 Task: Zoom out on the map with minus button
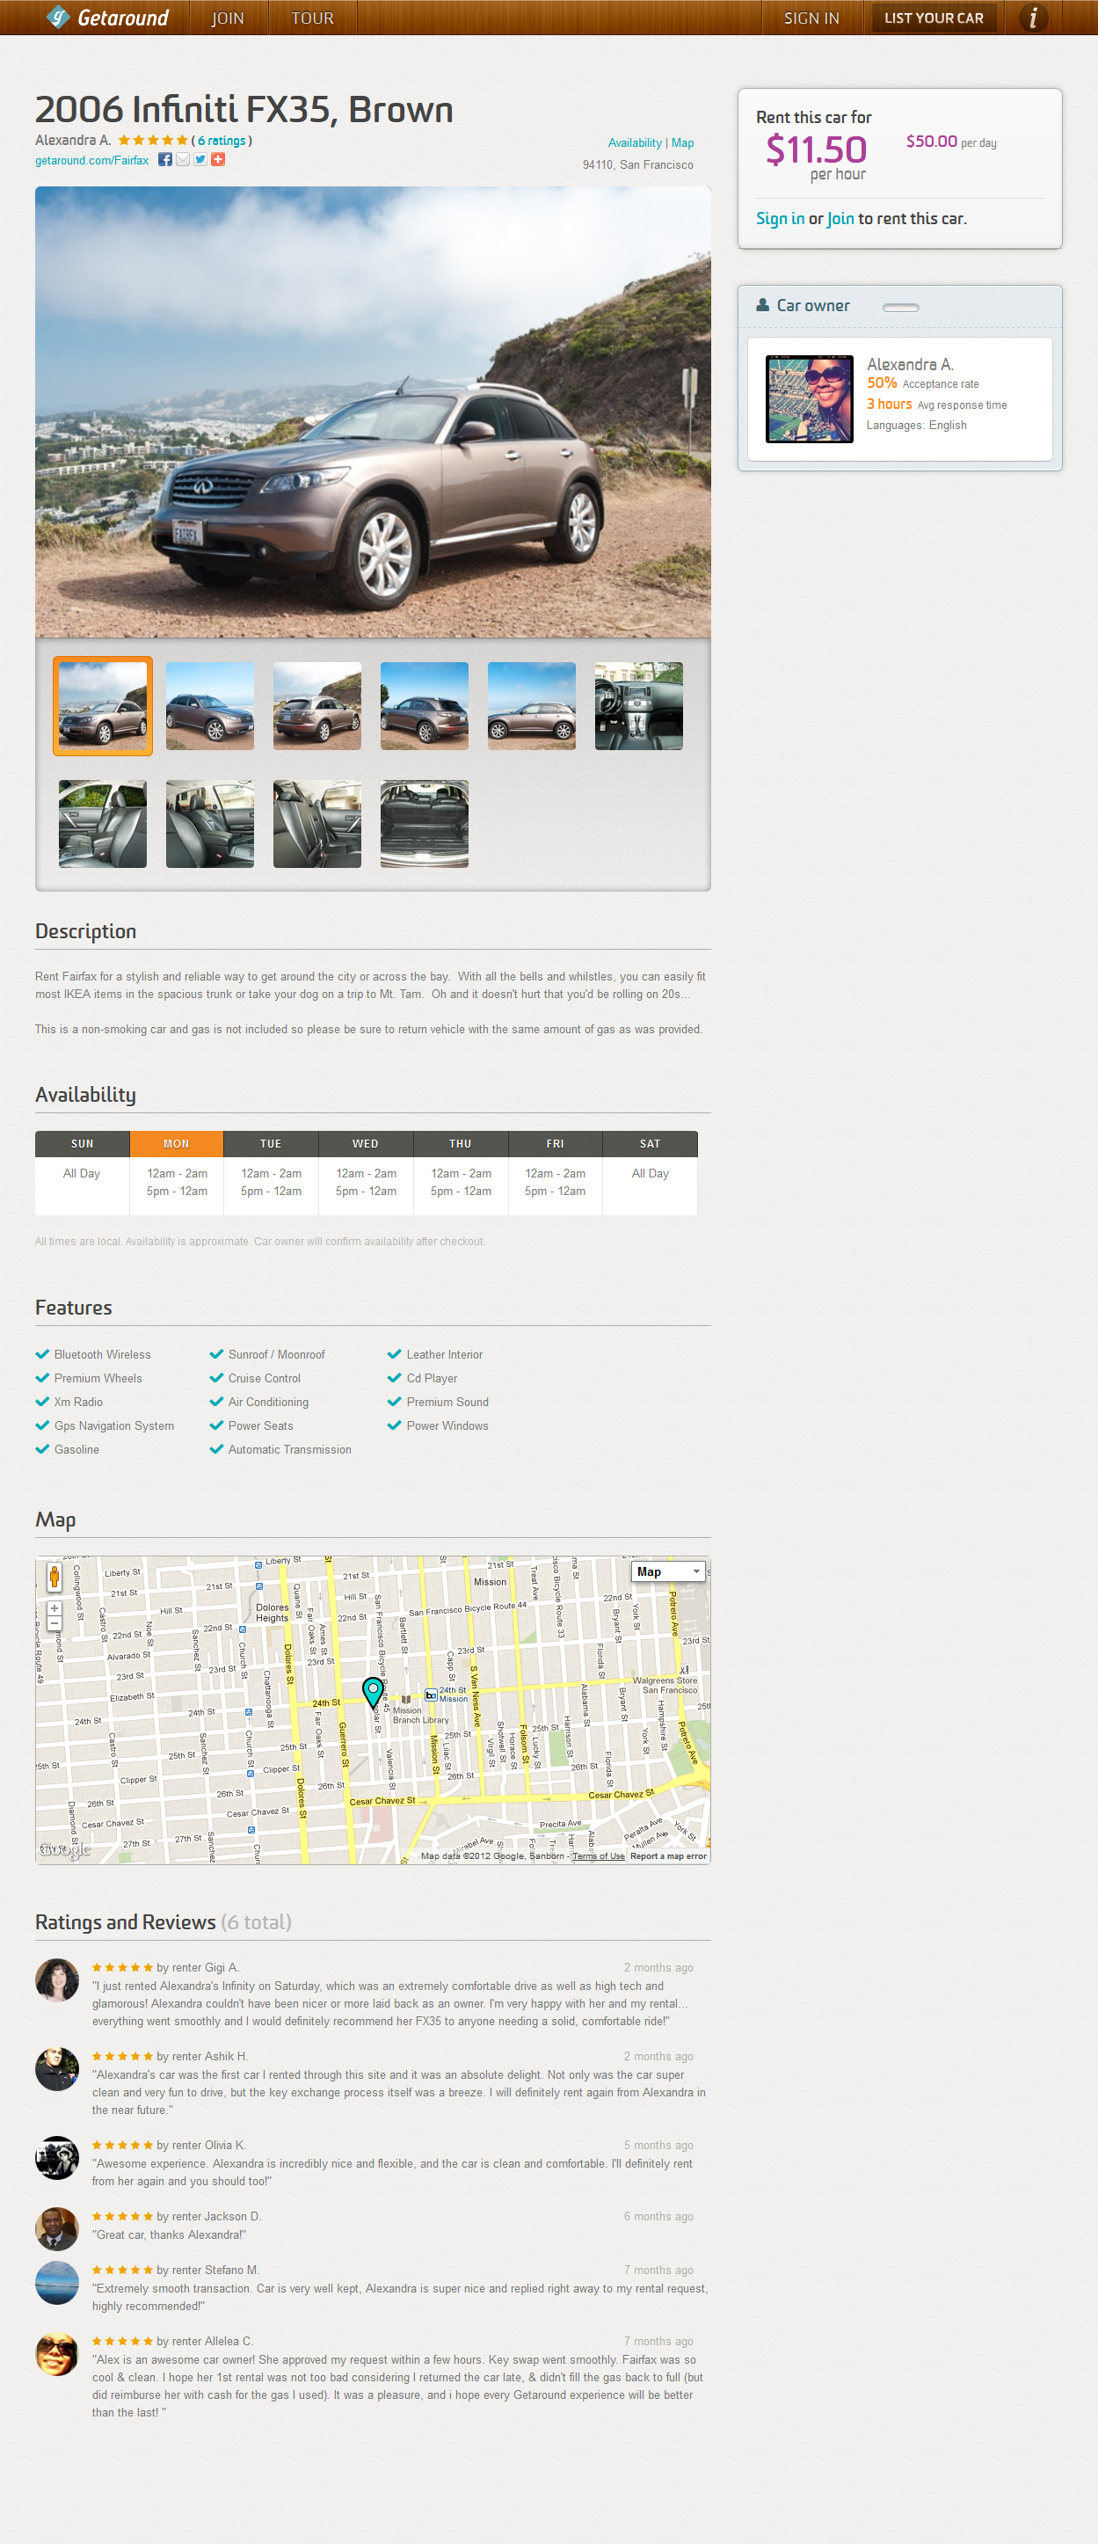55,1622
